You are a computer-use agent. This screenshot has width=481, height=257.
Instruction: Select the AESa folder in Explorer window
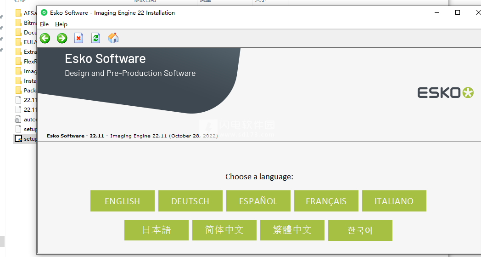tap(26, 13)
